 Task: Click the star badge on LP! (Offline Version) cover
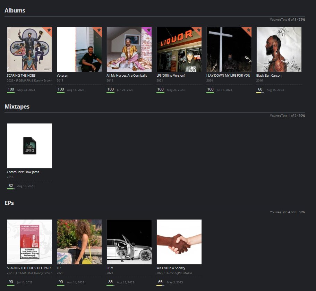click(199, 30)
